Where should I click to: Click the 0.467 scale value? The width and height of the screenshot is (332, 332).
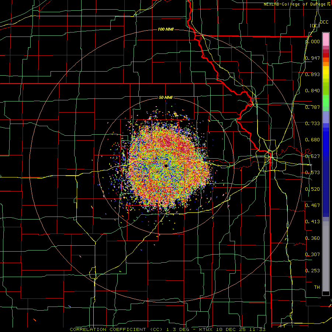pyautogui.click(x=312, y=205)
